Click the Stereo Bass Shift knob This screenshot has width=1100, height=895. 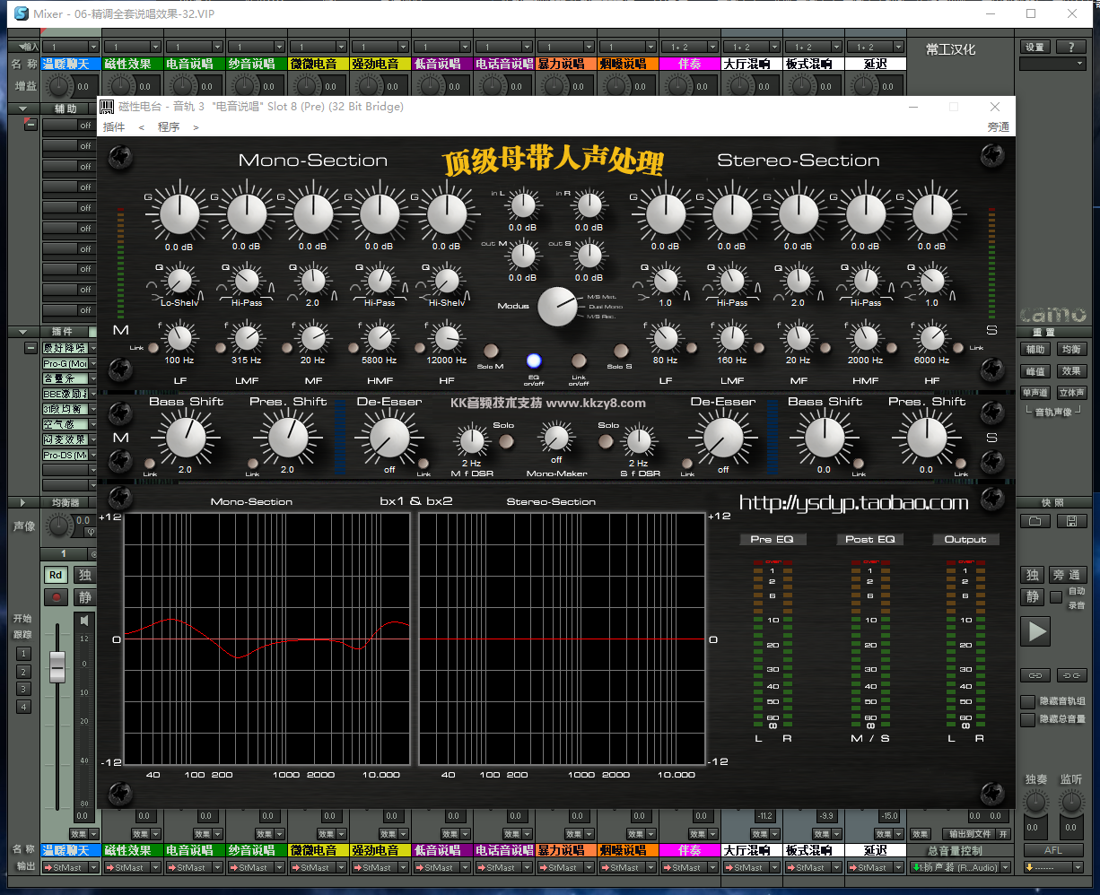[x=824, y=439]
